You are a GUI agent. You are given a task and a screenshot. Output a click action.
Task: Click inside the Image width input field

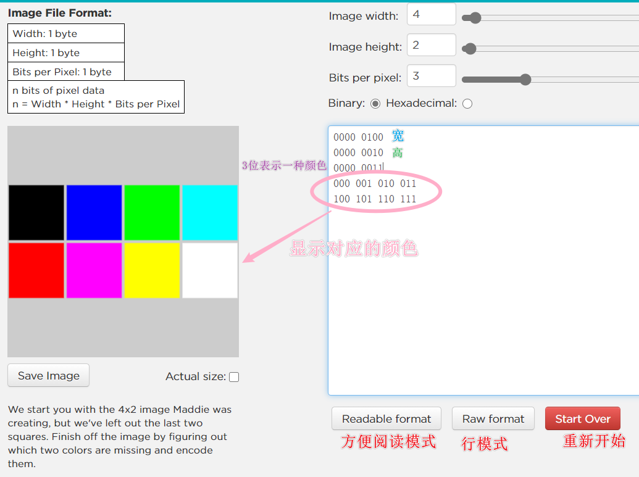[x=430, y=14]
